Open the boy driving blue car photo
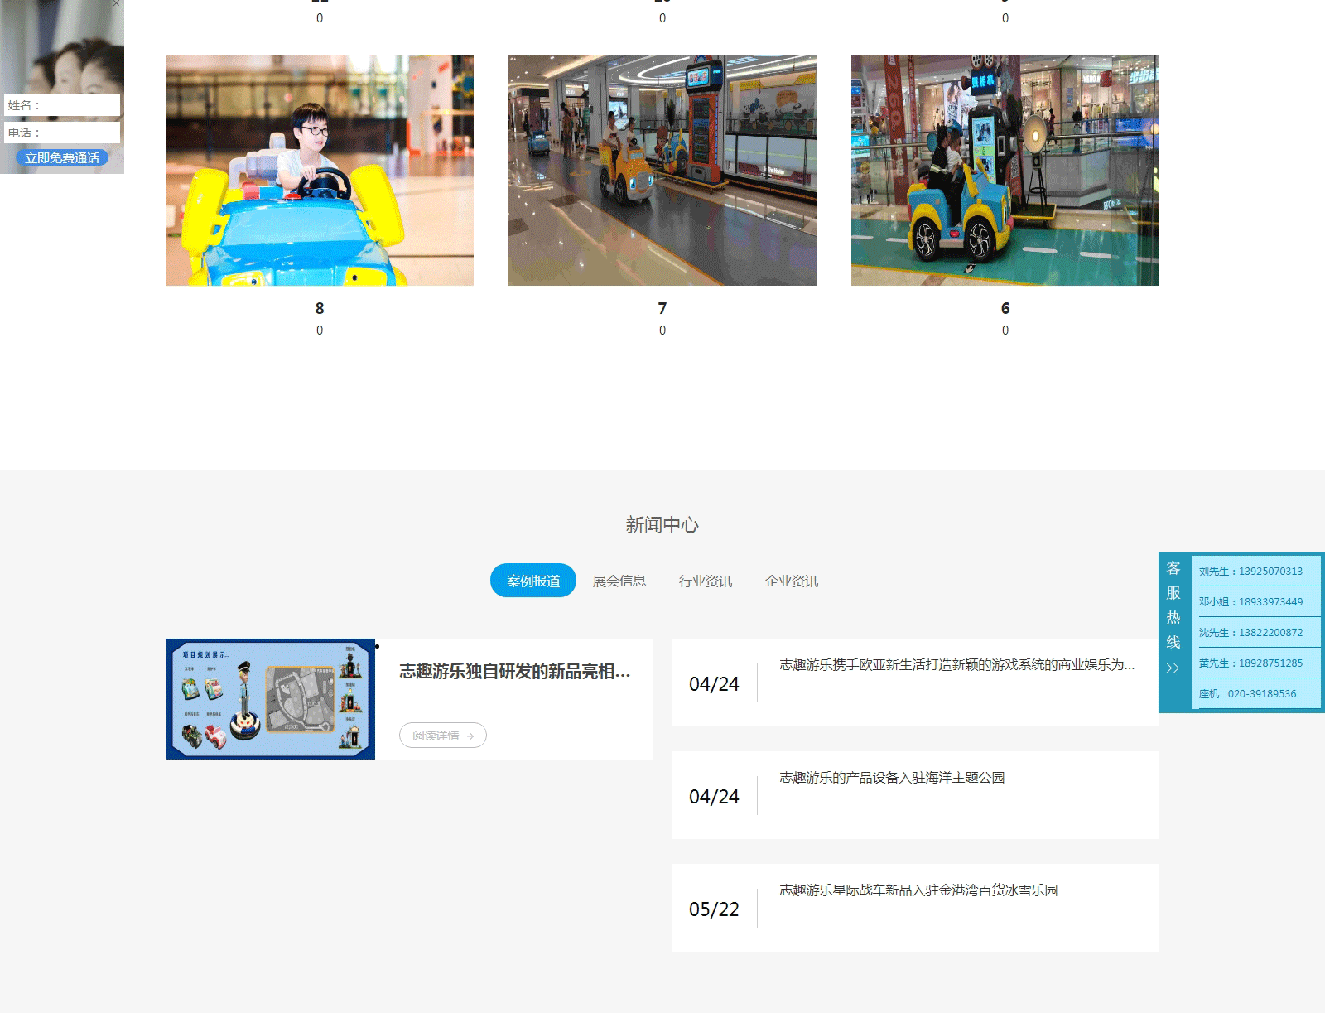The width and height of the screenshot is (1325, 1013). tap(320, 171)
